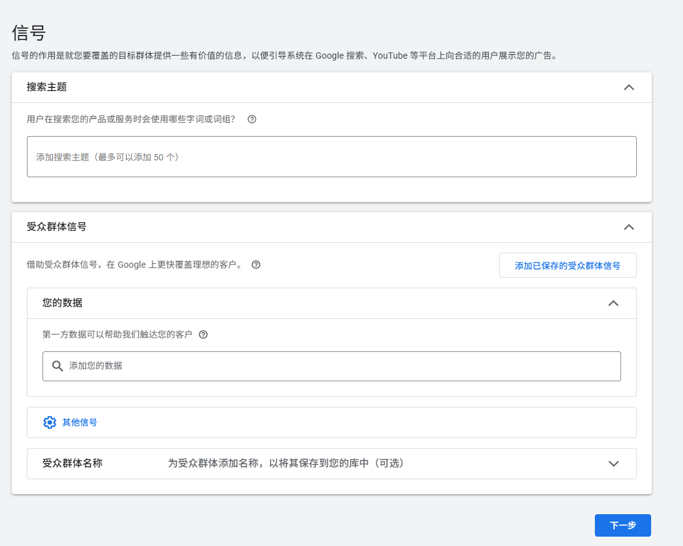This screenshot has height=546, width=683.
Task: Click help icon beside search terms question
Action: coord(252,119)
